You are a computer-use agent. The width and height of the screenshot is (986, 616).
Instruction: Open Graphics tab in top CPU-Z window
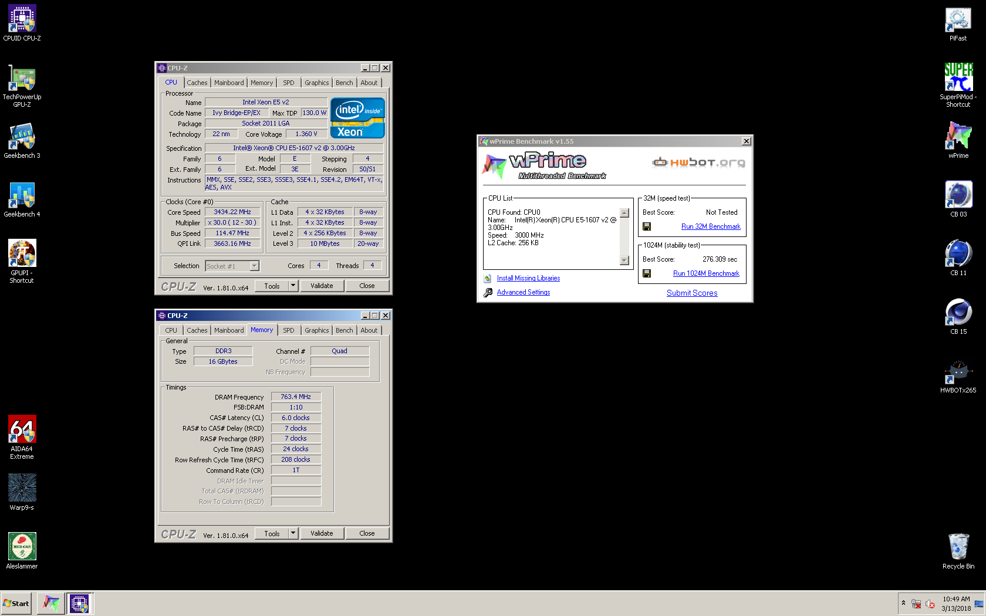click(x=317, y=83)
